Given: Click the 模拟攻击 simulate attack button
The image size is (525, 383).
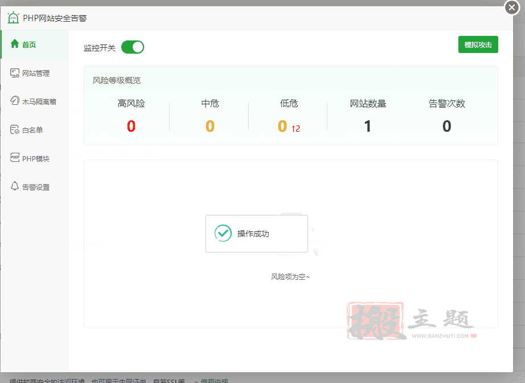Looking at the screenshot, I should [478, 44].
